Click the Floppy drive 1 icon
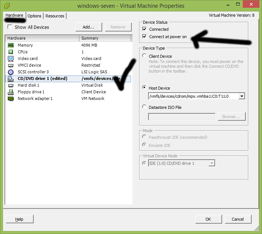The image size is (262, 234). (x=11, y=92)
